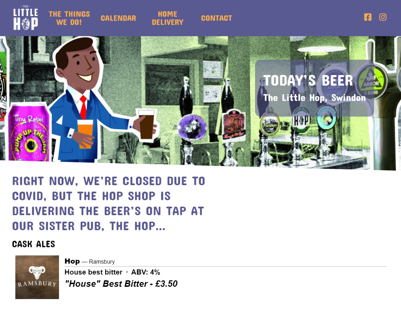Screen dimensions: 401x311
Task: Click the Tiny Rebel pink can
Action: 29,132
